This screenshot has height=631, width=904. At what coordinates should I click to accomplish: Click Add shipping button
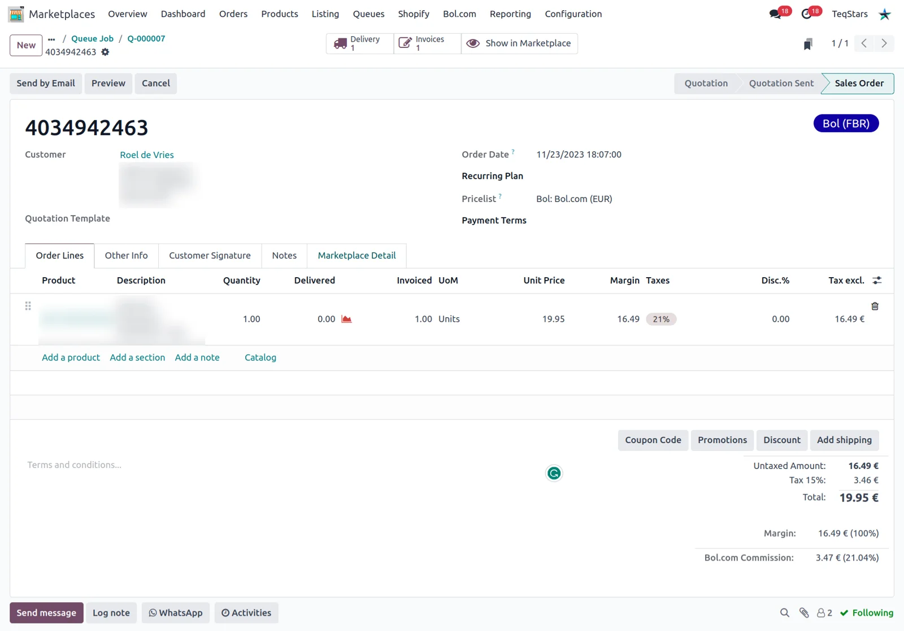[x=844, y=440]
